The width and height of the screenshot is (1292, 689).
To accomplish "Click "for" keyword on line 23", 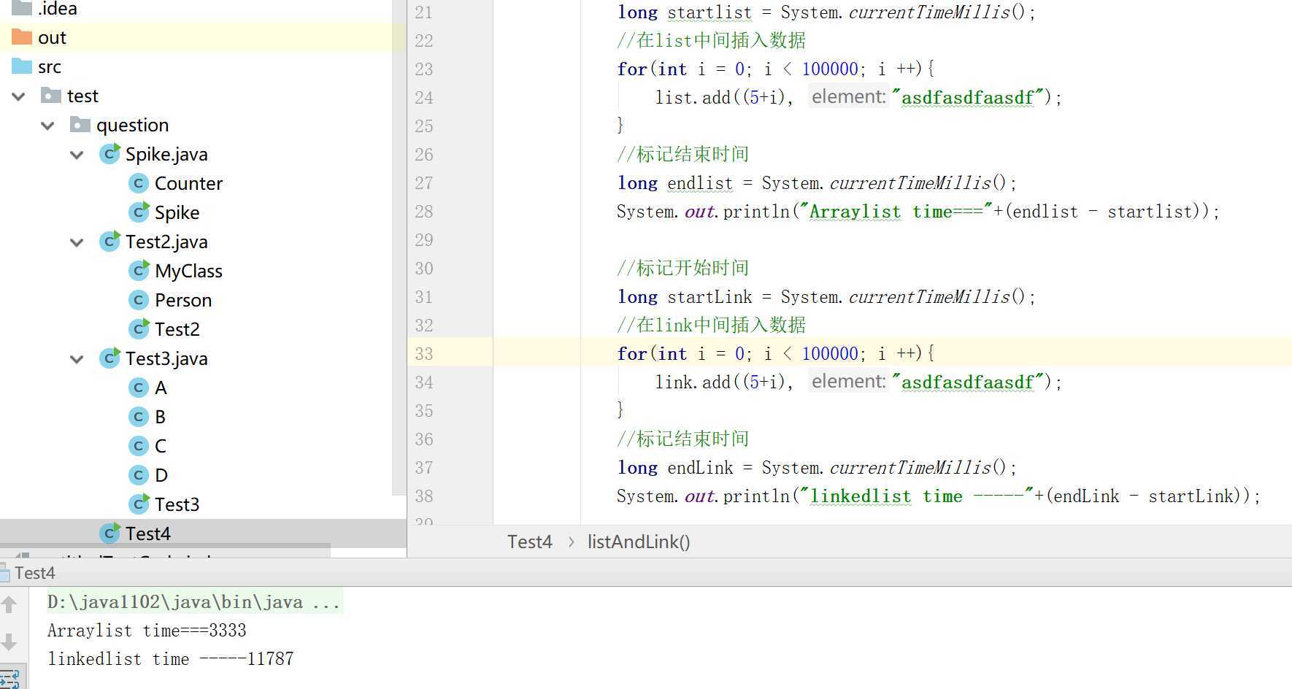I will pos(632,69).
